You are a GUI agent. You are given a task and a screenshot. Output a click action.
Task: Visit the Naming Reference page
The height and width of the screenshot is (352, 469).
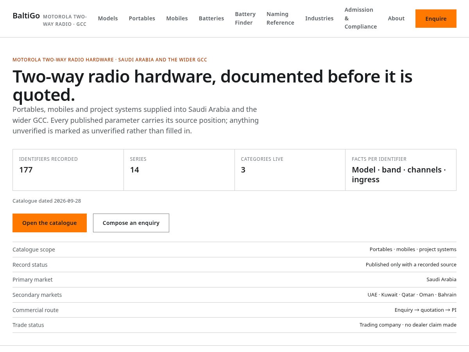280,18
